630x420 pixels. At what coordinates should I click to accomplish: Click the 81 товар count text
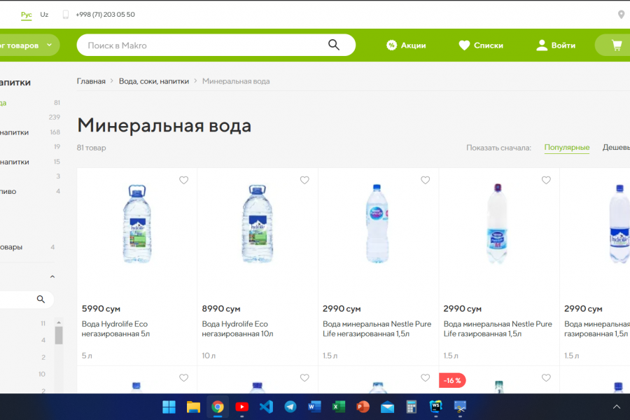tap(91, 148)
